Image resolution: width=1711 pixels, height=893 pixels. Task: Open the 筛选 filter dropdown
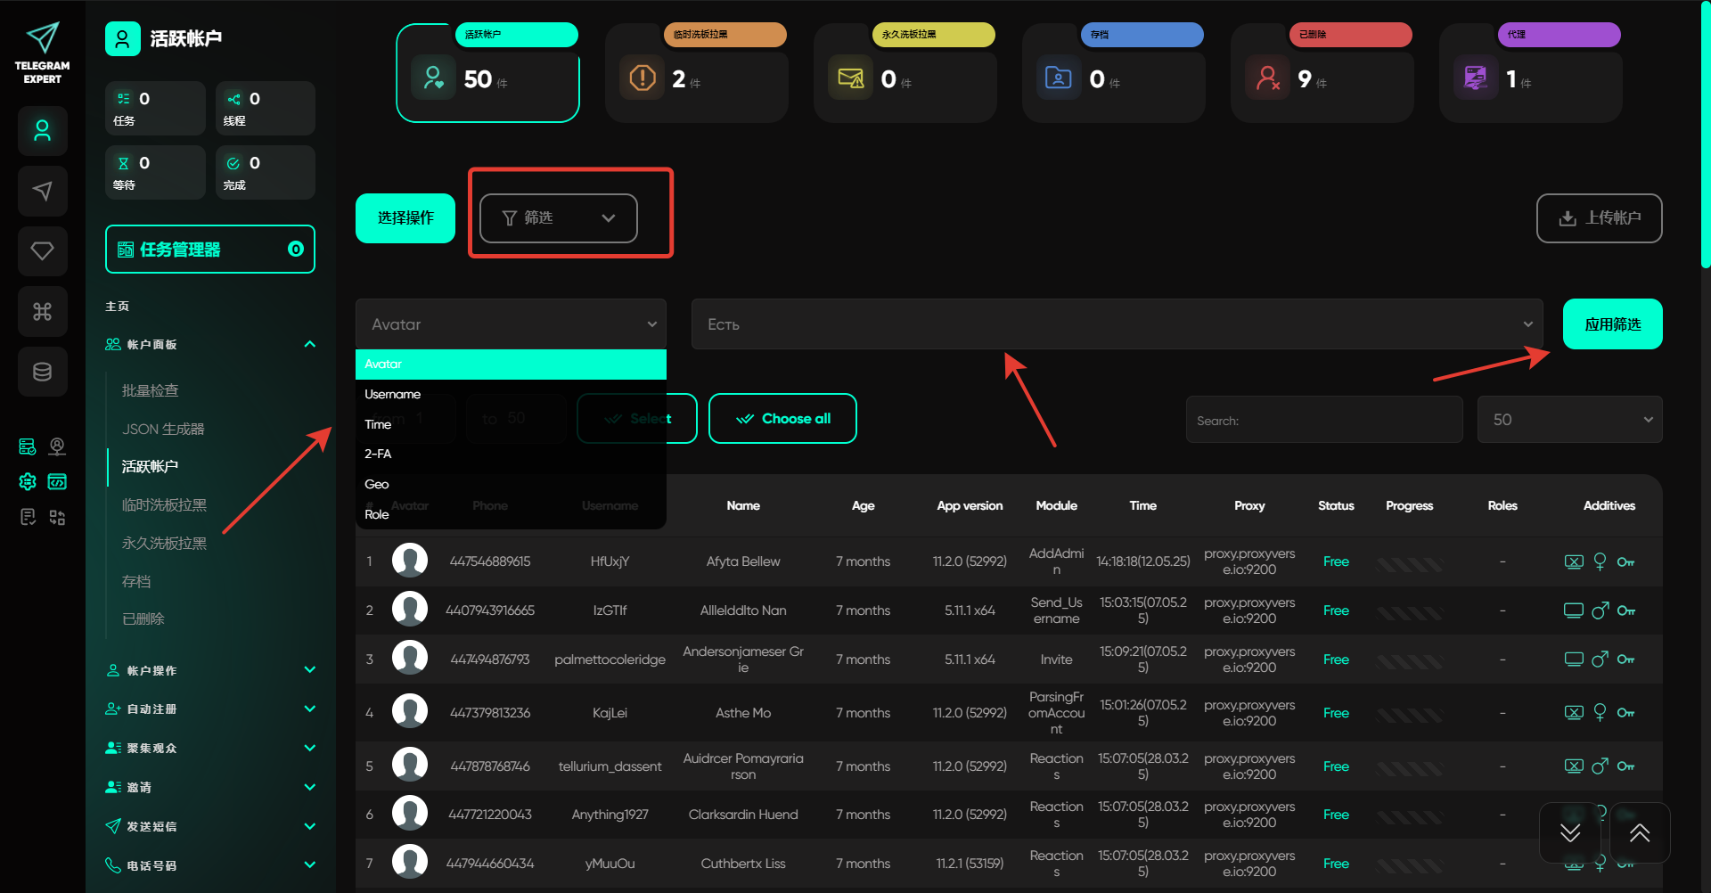click(558, 218)
